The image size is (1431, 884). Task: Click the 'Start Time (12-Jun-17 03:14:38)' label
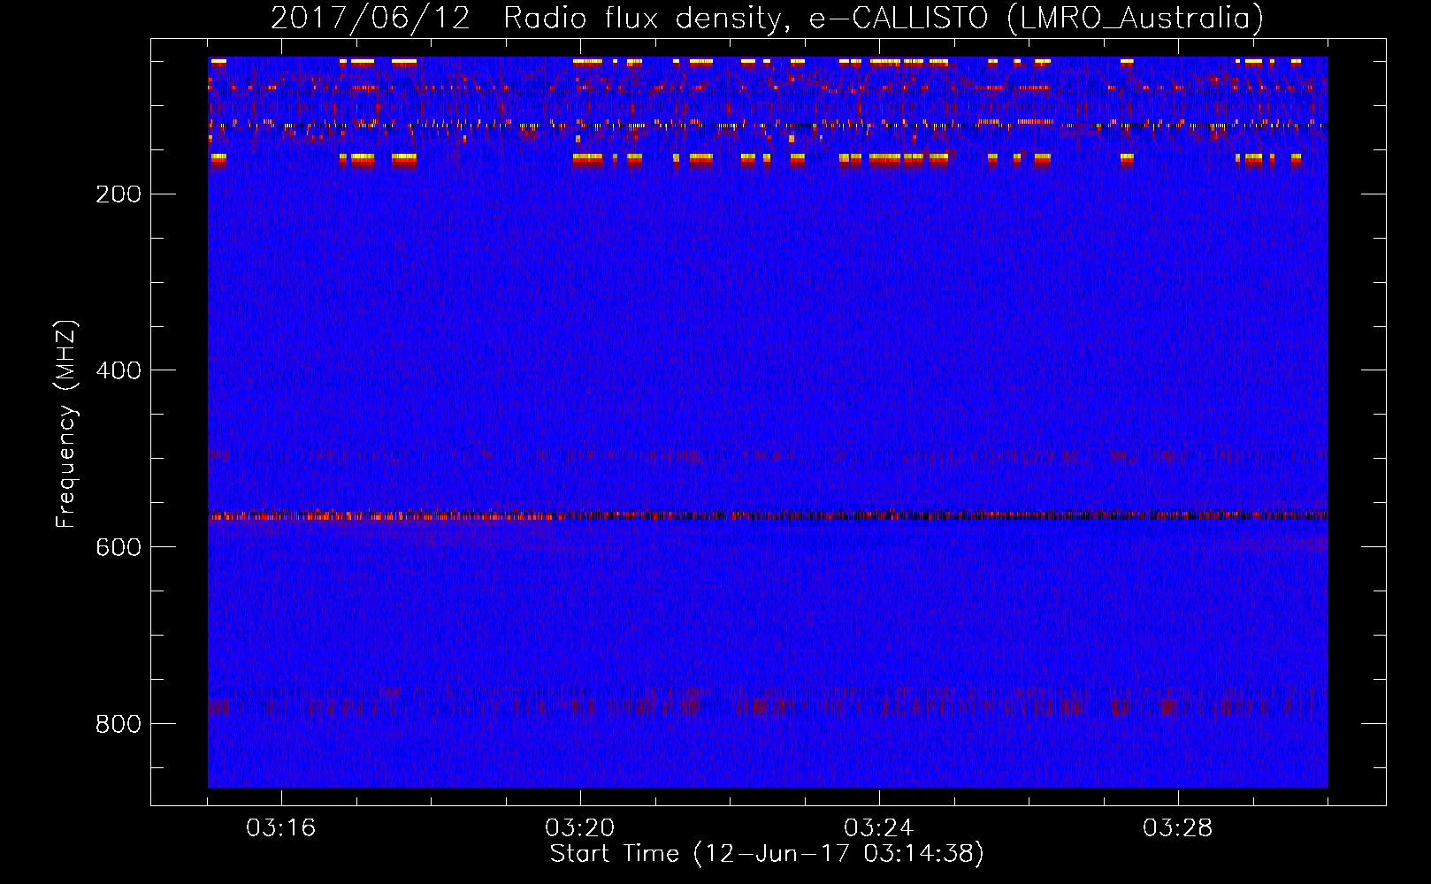pyautogui.click(x=767, y=854)
